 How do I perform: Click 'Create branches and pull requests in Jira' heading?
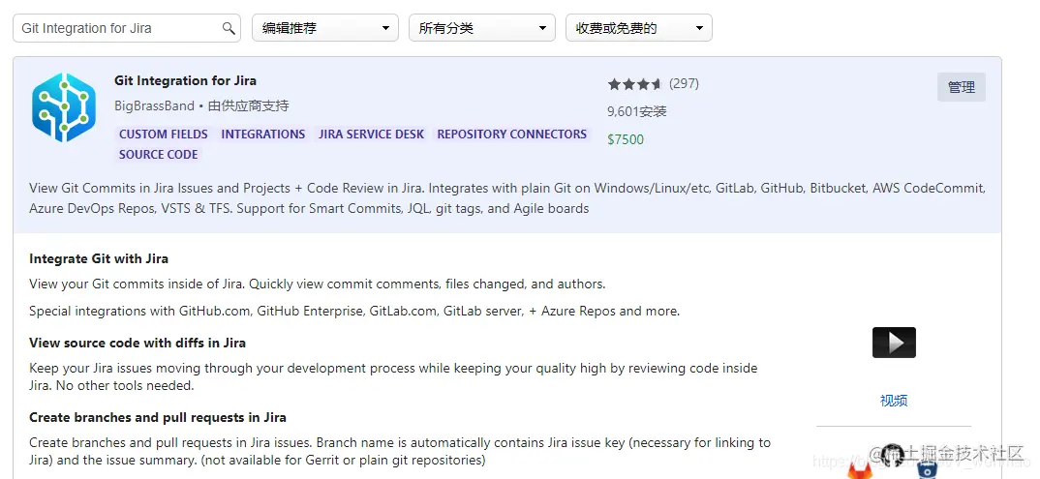[158, 417]
